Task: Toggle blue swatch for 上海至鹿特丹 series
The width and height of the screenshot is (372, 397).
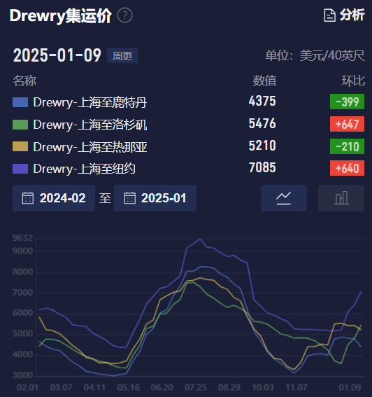Action: (20, 102)
